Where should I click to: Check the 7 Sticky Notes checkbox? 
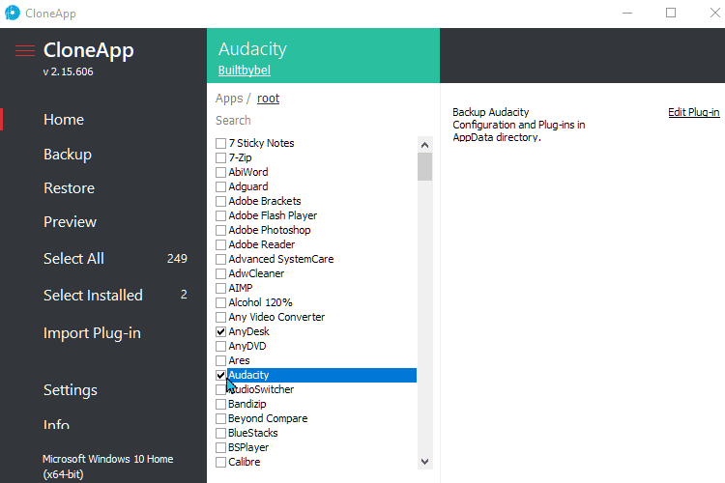click(221, 143)
